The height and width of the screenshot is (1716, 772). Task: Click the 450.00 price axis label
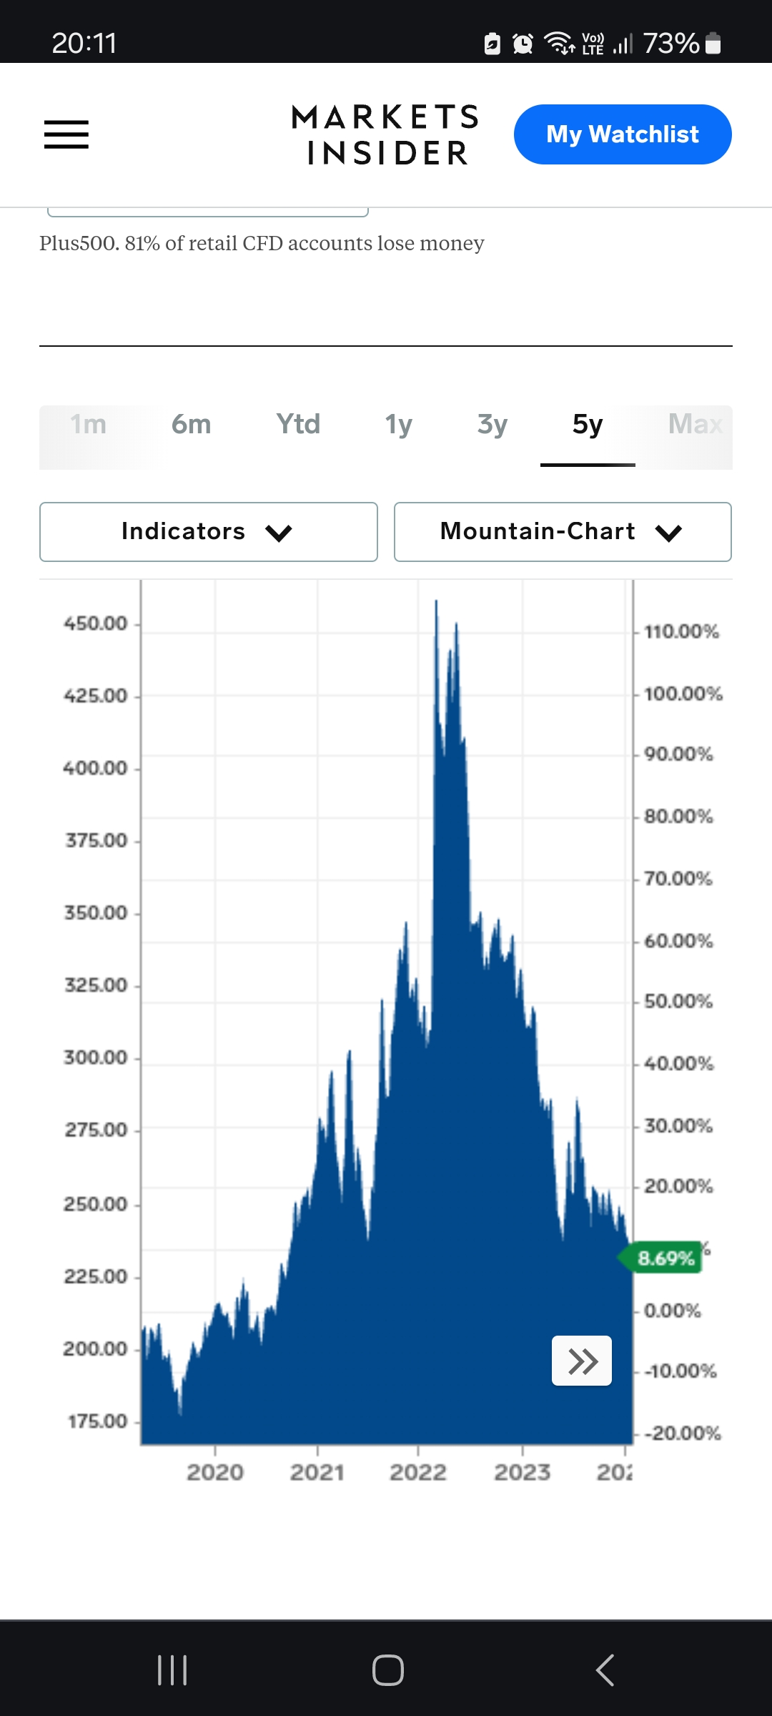coord(95,623)
